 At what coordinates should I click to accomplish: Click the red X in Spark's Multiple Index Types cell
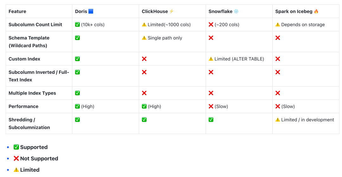click(x=278, y=93)
